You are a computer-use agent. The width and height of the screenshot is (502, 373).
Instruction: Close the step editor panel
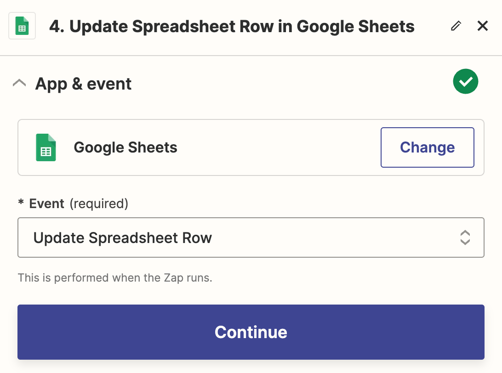tap(482, 26)
